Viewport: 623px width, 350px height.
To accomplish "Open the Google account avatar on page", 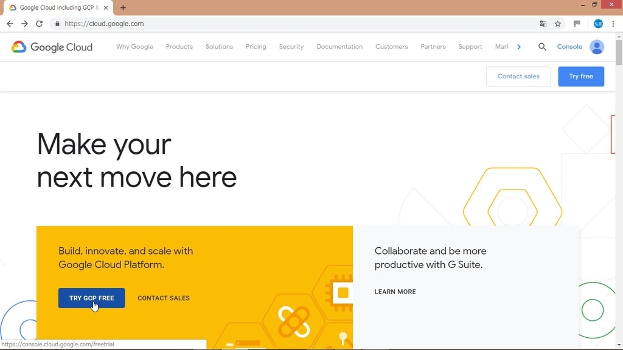I will point(597,47).
